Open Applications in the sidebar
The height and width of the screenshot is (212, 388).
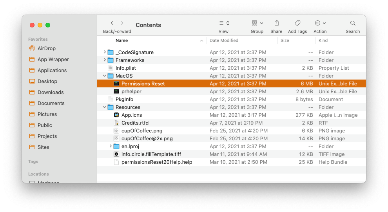tap(52, 70)
